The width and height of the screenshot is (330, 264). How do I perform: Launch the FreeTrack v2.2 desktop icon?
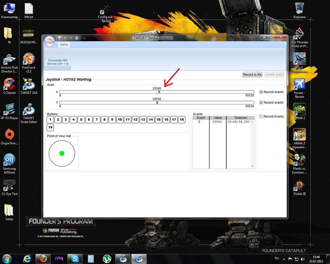coord(29,63)
